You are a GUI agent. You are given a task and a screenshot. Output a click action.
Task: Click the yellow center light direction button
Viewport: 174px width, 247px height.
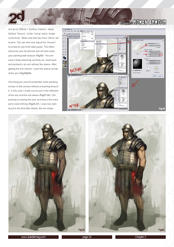[157, 68]
